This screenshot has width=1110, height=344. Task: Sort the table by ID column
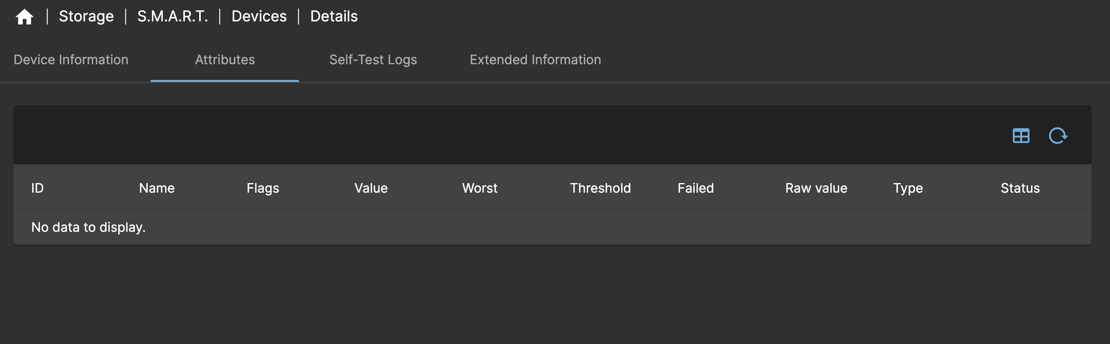coord(37,188)
